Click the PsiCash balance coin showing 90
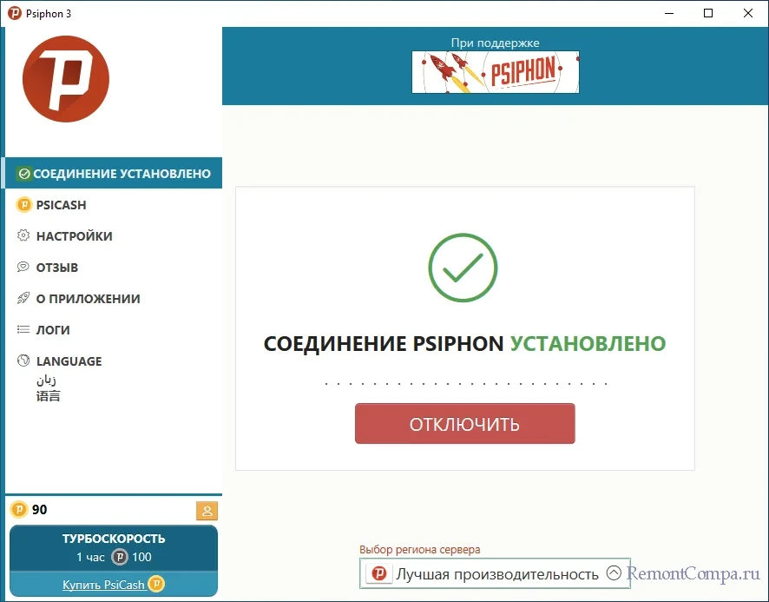 click(x=18, y=510)
